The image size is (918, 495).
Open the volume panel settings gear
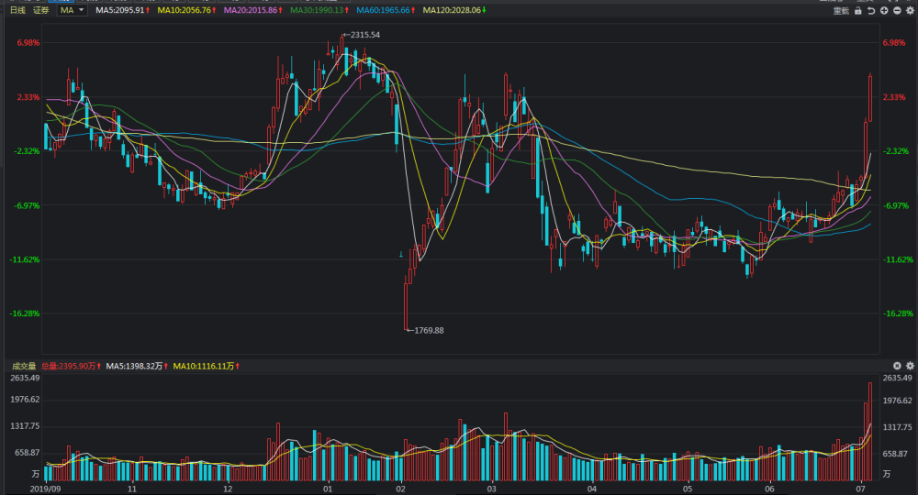click(x=910, y=366)
